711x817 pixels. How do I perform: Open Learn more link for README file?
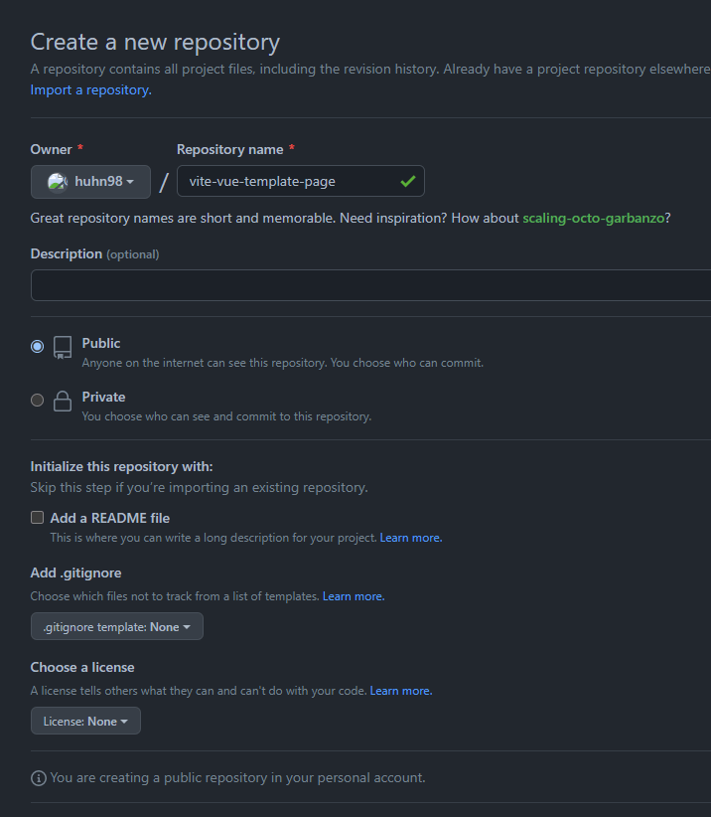click(x=410, y=538)
